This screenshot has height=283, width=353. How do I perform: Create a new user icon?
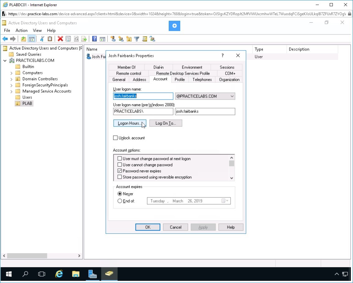click(113, 39)
